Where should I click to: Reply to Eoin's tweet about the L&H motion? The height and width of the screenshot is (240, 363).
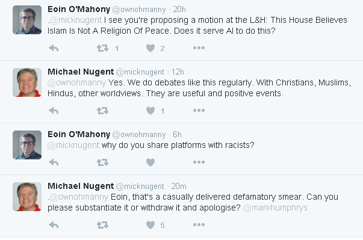pos(54,48)
